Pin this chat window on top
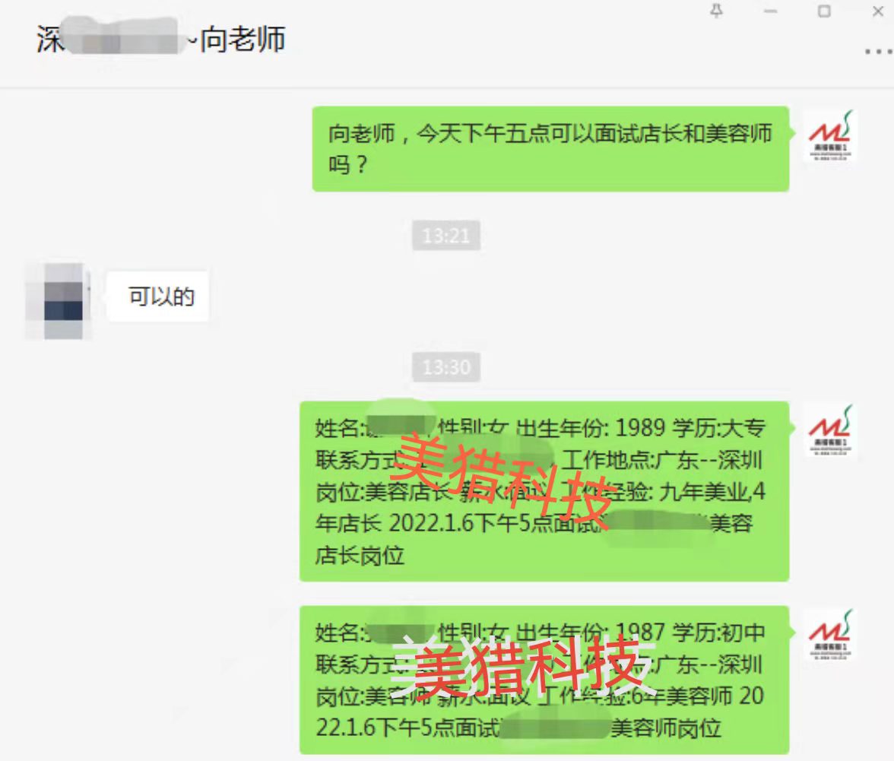Image resolution: width=894 pixels, height=761 pixels. click(717, 11)
